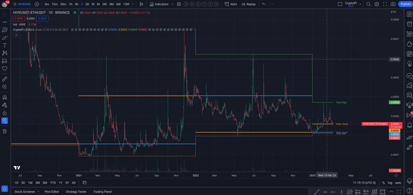Viewport: 413px width, 195px height.
Task: Select the ruler measure tool
Action: point(5,79)
